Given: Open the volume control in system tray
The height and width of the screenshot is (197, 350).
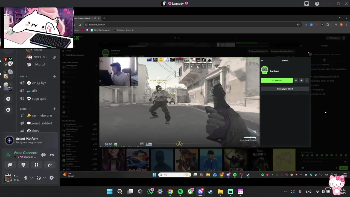Looking at the screenshot, I should [323, 192].
